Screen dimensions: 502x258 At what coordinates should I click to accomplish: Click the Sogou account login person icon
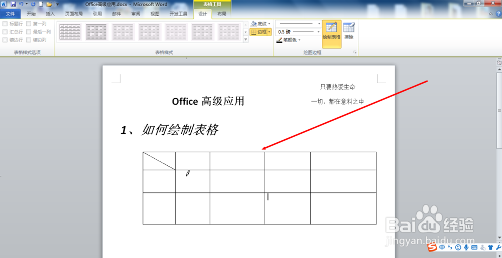pyautogui.click(x=482, y=247)
